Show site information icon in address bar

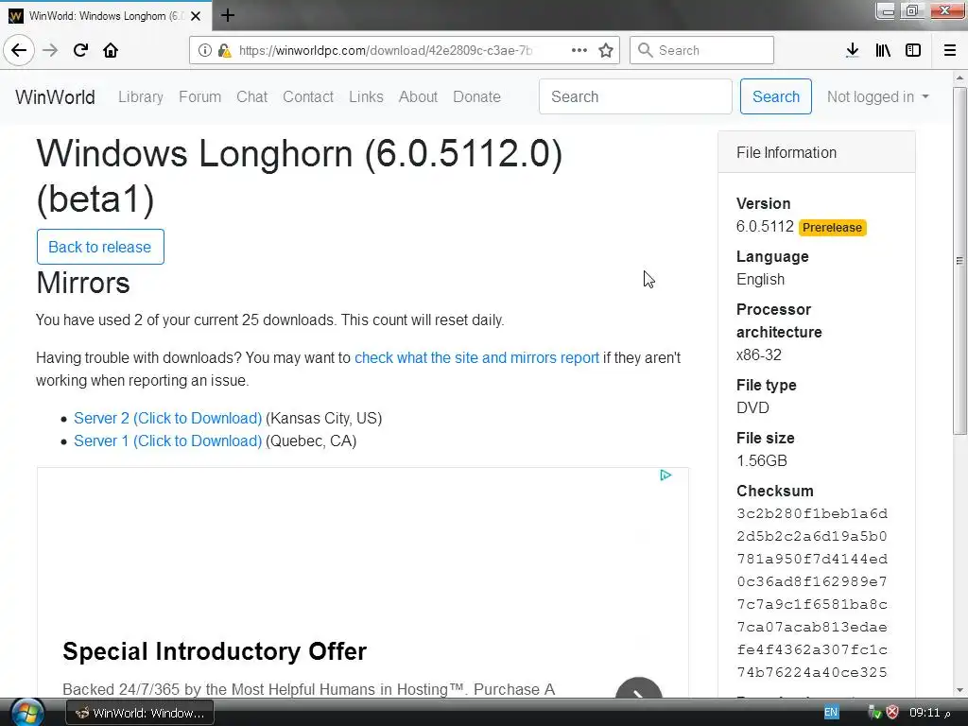coord(204,50)
